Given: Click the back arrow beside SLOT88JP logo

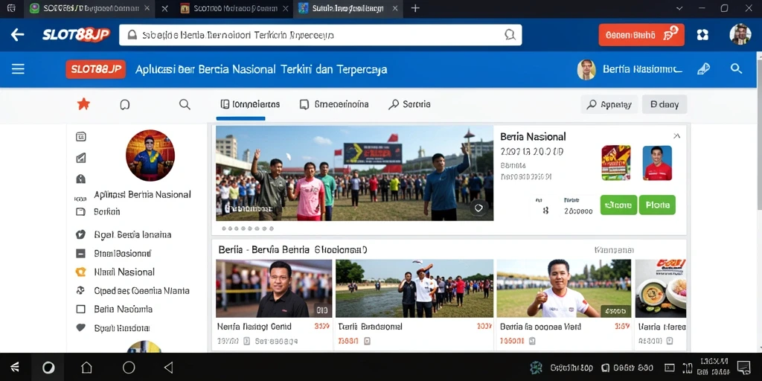Looking at the screenshot, I should (18, 34).
